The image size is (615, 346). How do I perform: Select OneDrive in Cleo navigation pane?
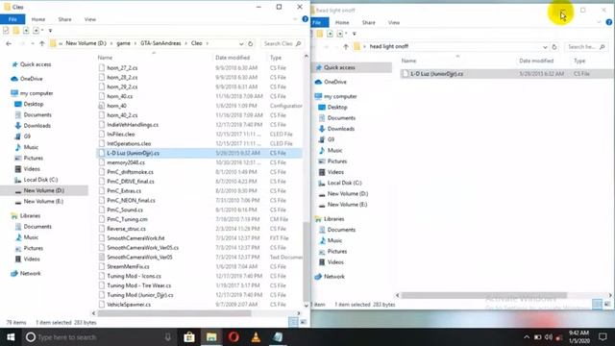[x=31, y=79]
